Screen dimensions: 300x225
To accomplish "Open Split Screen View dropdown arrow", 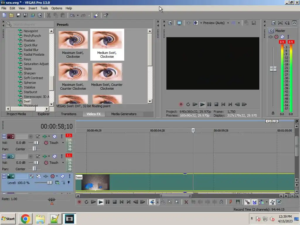I will coord(201,23).
